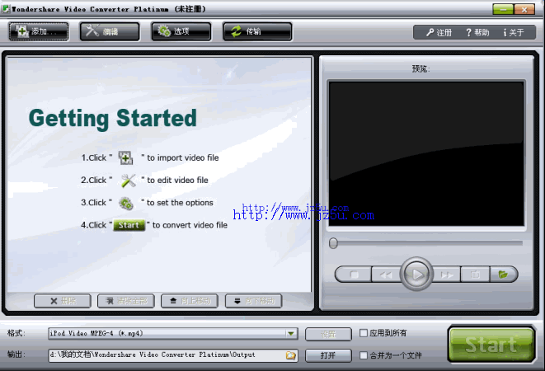
Task: Expand the format dropdown arrow
Action: point(291,333)
